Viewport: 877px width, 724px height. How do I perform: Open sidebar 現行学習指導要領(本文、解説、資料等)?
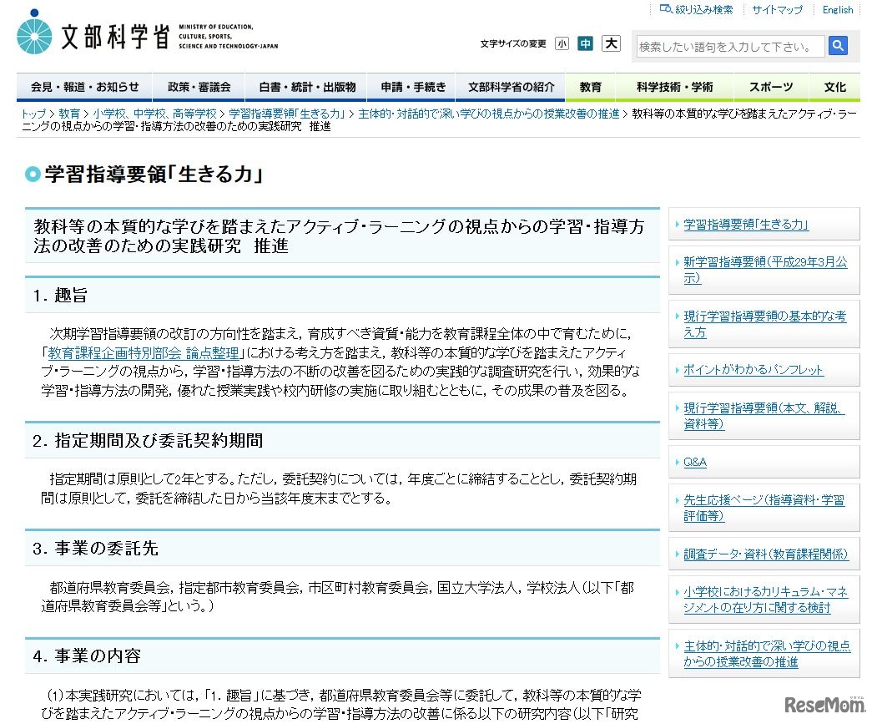(x=764, y=416)
